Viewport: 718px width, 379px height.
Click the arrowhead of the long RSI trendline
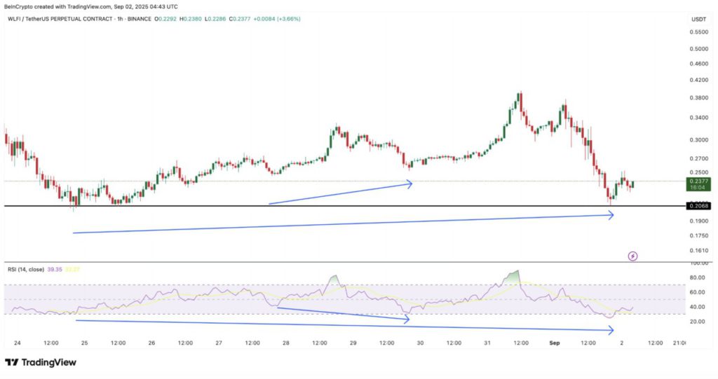(610, 331)
